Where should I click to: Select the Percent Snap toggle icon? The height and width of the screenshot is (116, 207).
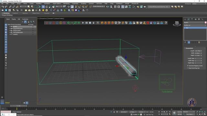83,7
